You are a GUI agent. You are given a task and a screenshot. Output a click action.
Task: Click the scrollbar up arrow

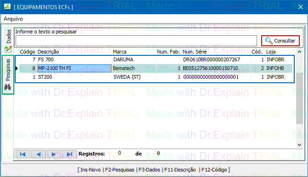pyautogui.click(x=299, y=52)
